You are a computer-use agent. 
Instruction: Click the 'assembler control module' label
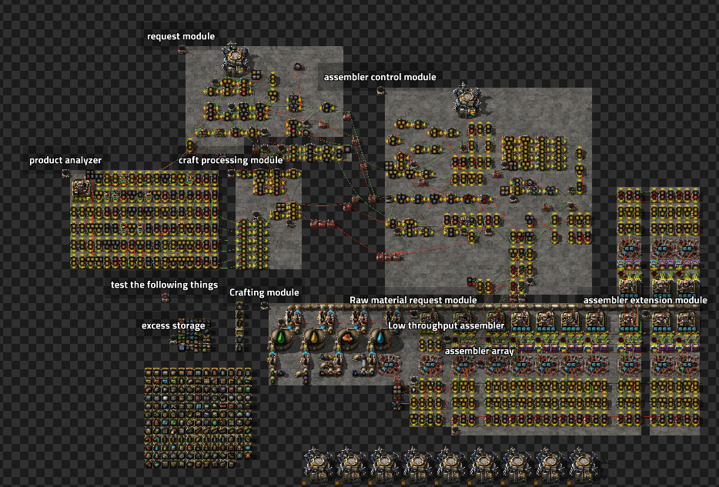[x=380, y=77]
